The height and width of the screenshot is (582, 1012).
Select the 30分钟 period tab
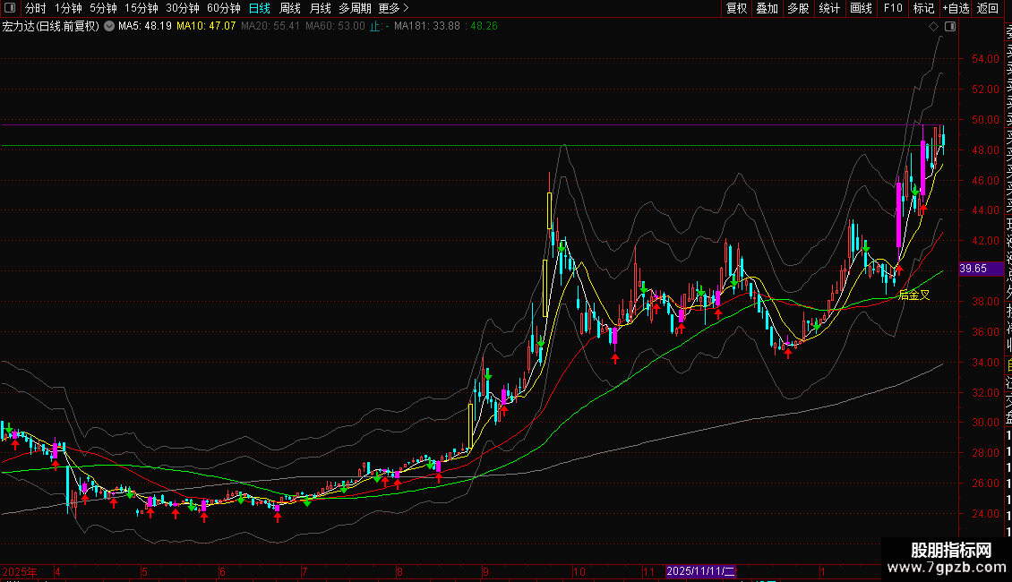pos(183,8)
